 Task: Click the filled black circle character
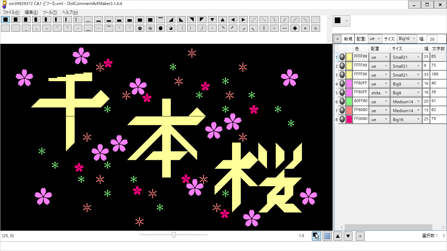pyautogui.click(x=161, y=28)
